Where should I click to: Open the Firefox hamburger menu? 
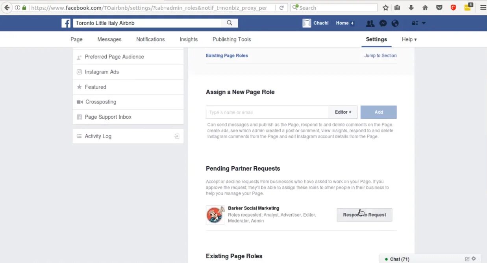point(483,7)
